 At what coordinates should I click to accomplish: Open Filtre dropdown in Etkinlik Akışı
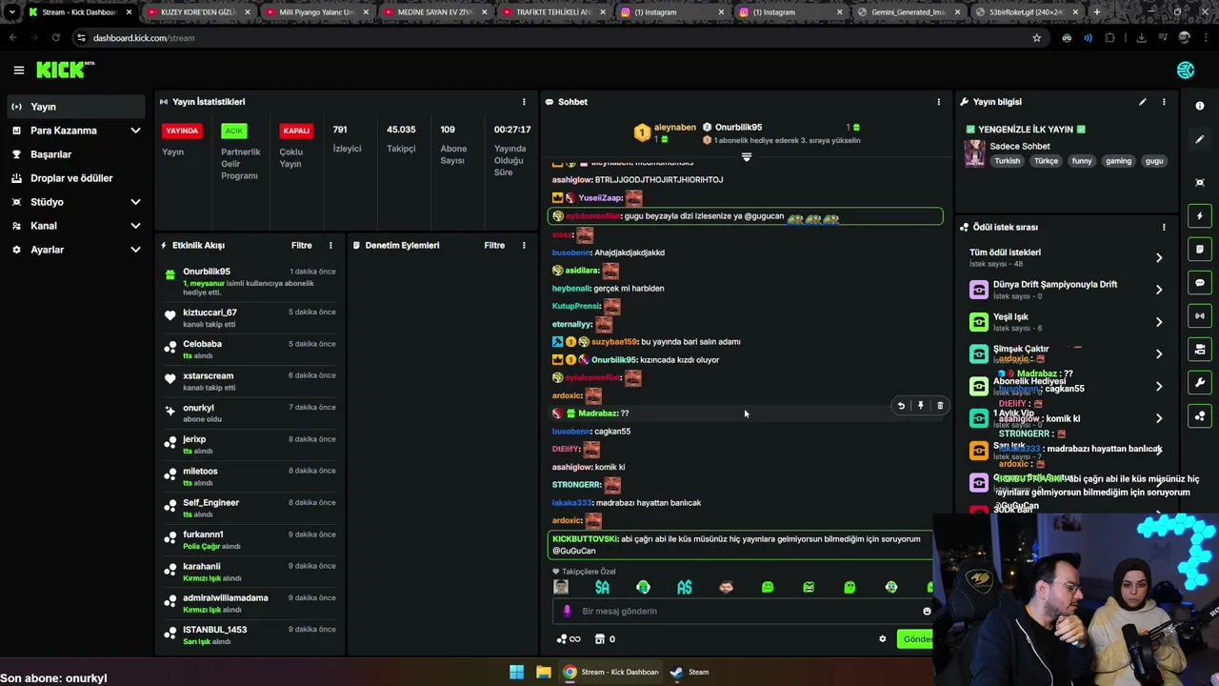point(302,246)
